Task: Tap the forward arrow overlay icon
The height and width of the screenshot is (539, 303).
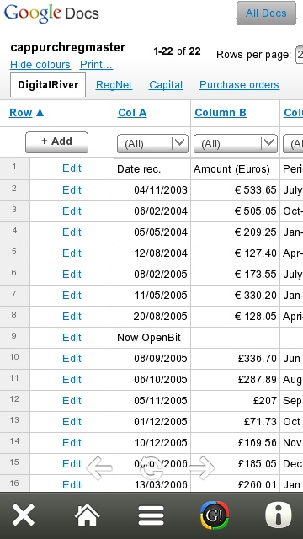Action: pyautogui.click(x=202, y=467)
